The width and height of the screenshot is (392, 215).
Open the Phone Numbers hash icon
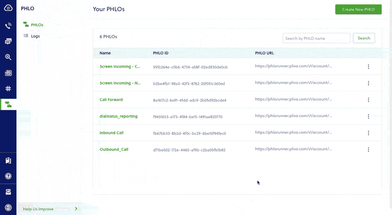pyautogui.click(x=8, y=89)
